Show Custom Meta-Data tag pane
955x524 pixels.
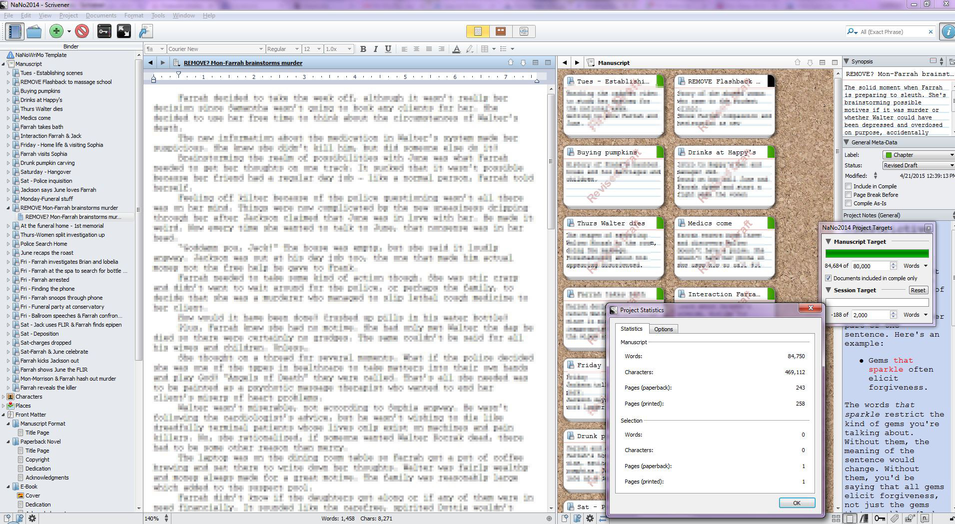895,519
